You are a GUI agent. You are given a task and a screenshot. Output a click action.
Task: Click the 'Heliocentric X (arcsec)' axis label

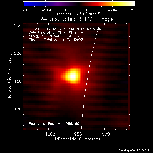coord(76,139)
